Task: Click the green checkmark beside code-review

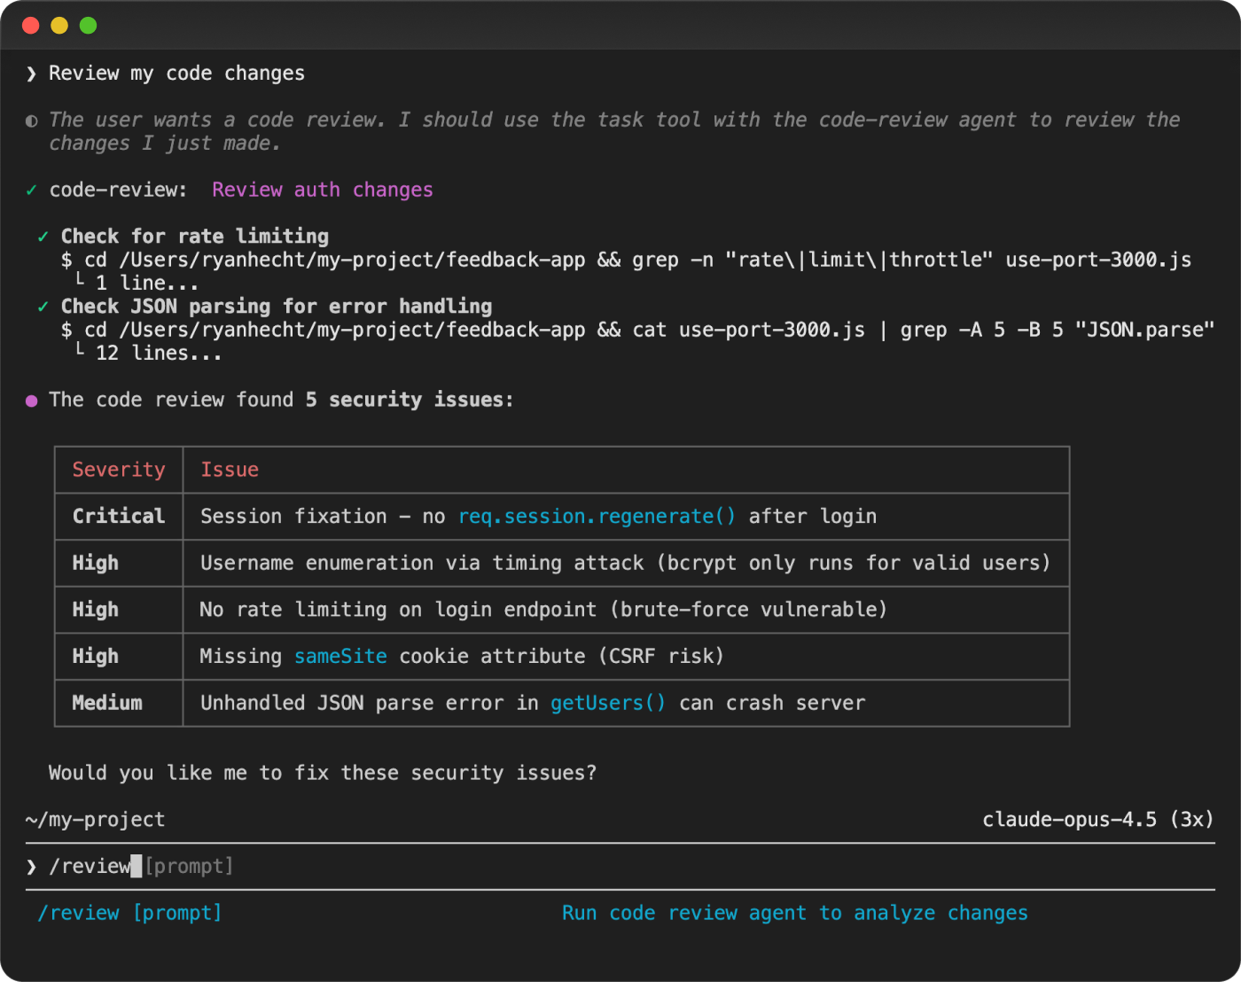Action: pos(32,190)
